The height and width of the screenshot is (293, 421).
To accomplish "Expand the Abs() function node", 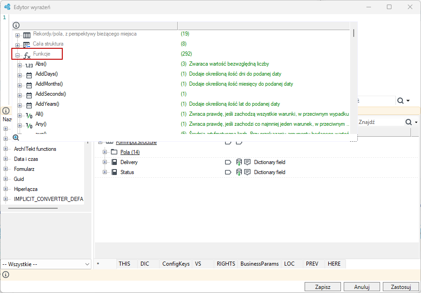I will pyautogui.click(x=20, y=65).
